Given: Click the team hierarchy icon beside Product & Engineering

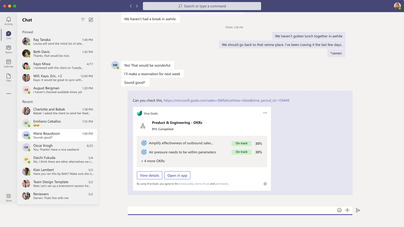Looking at the screenshot, I should pyautogui.click(x=143, y=126).
